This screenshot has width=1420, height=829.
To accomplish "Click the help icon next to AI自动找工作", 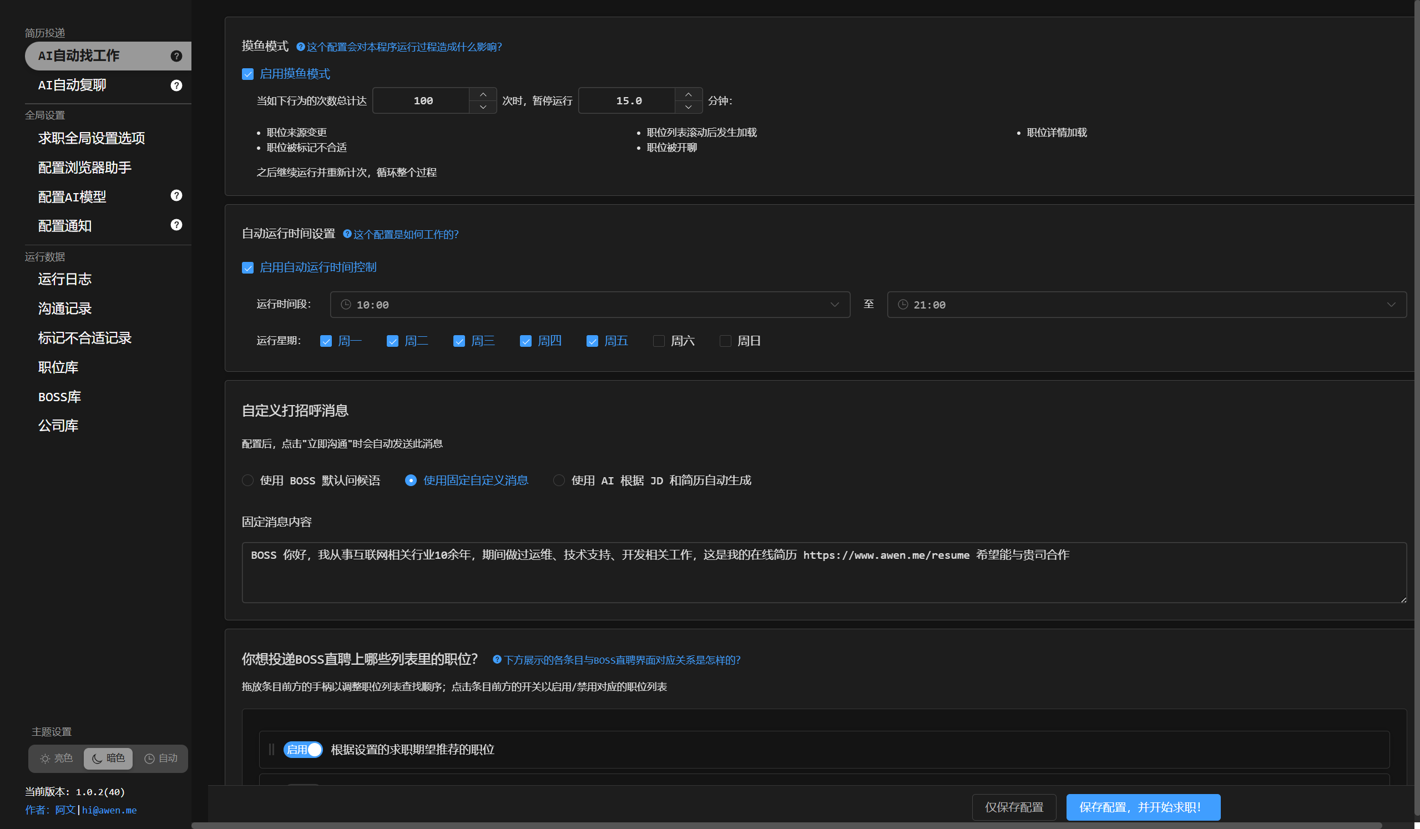I will pos(176,56).
